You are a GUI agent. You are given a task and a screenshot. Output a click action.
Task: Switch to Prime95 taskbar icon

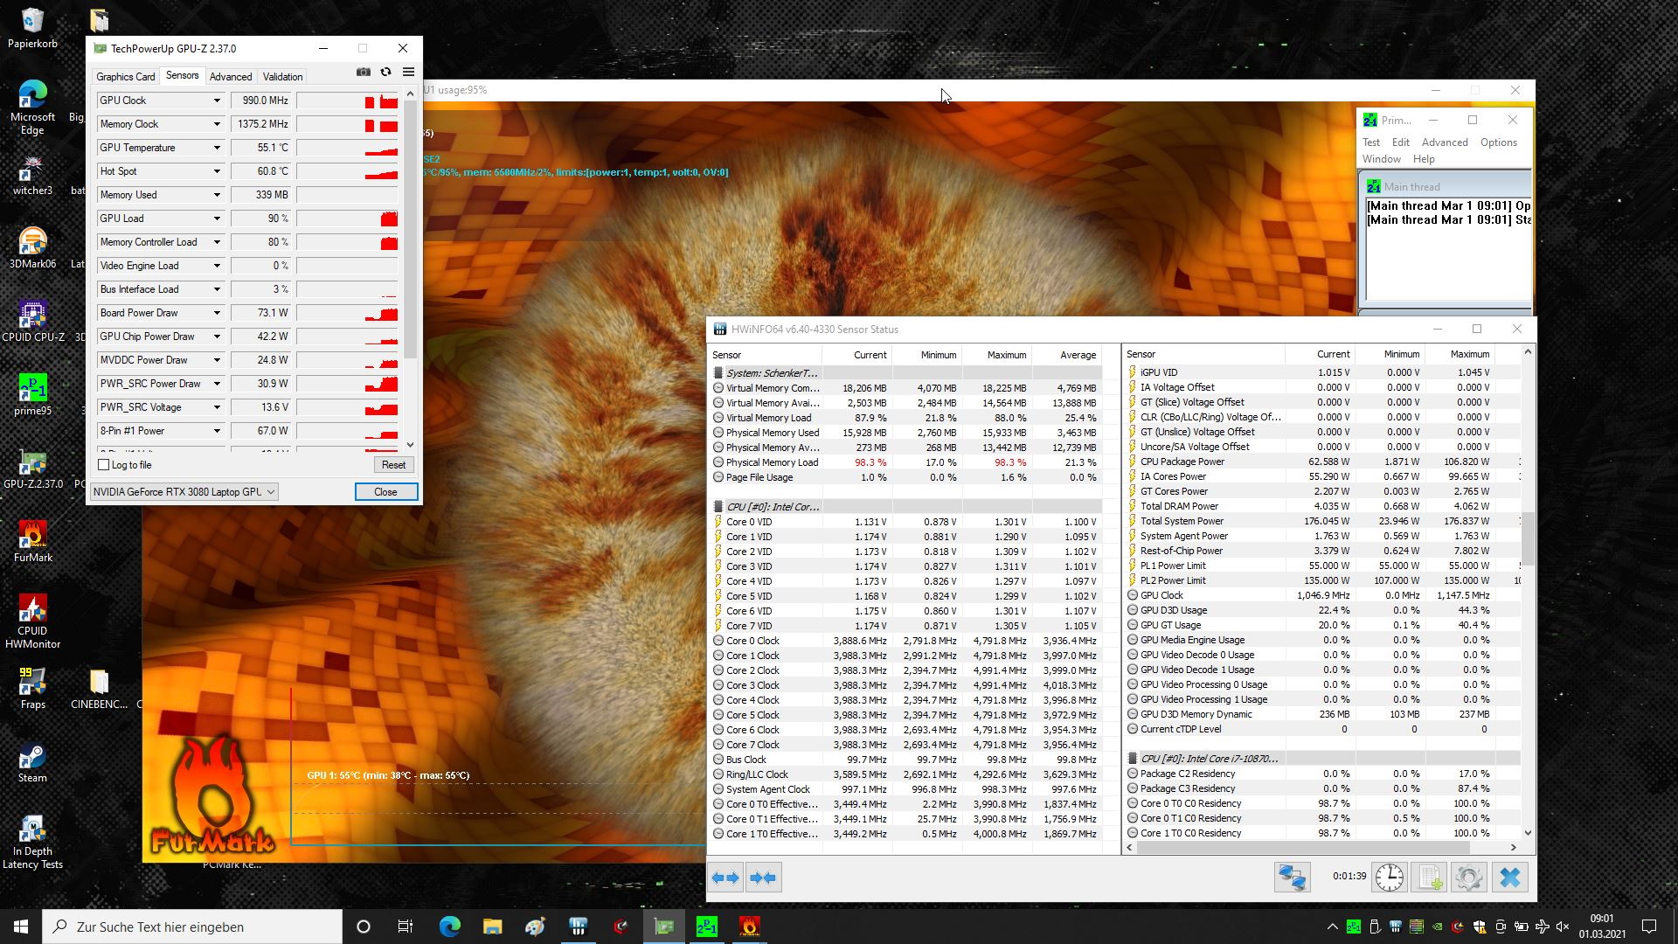(706, 927)
